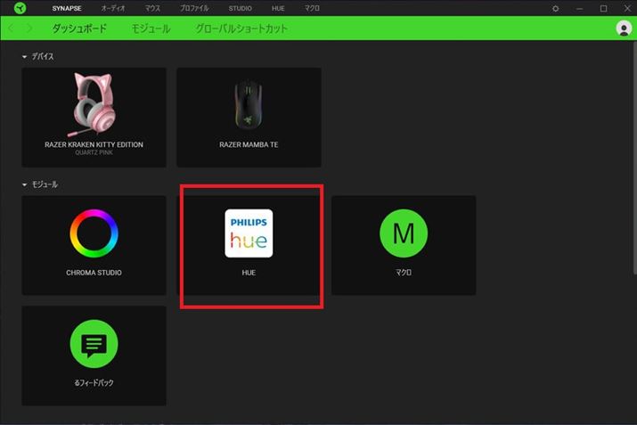The image size is (637, 425).
Task: Open Chroma Studio color ring icon
Action: (94, 233)
